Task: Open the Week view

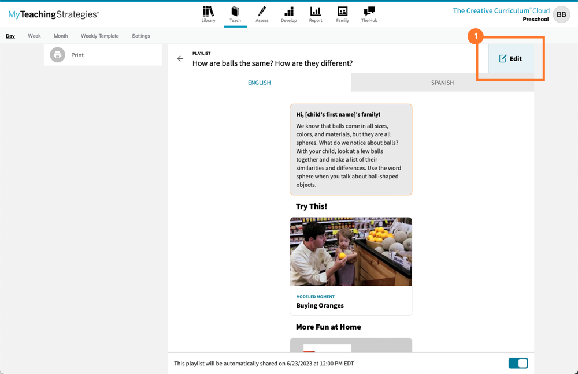Action: (34, 36)
